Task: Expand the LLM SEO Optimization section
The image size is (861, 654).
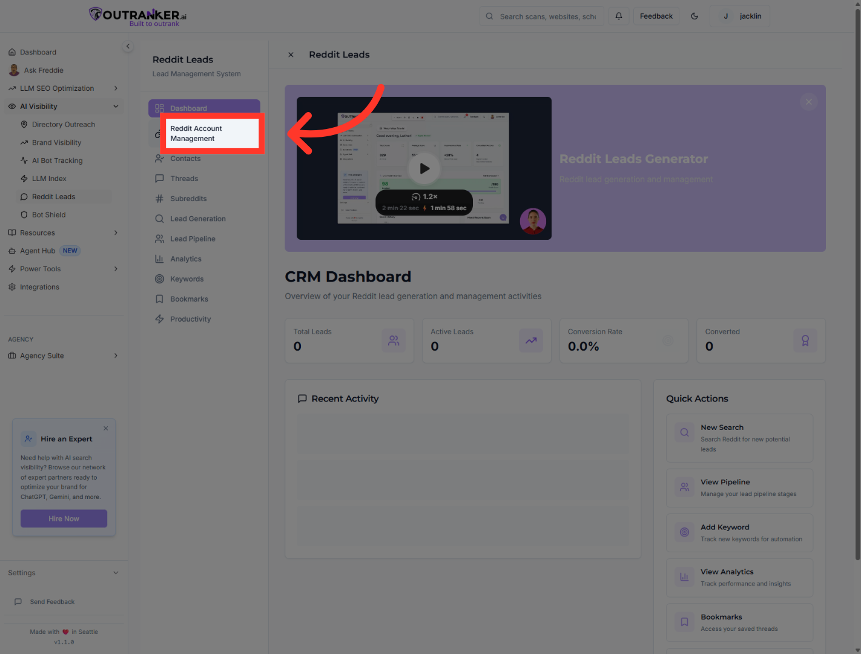Action: 57,88
